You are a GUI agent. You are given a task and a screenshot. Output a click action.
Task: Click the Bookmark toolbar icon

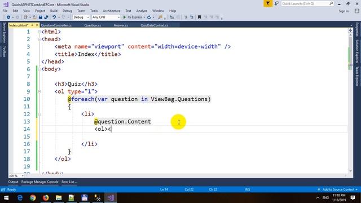(200, 17)
